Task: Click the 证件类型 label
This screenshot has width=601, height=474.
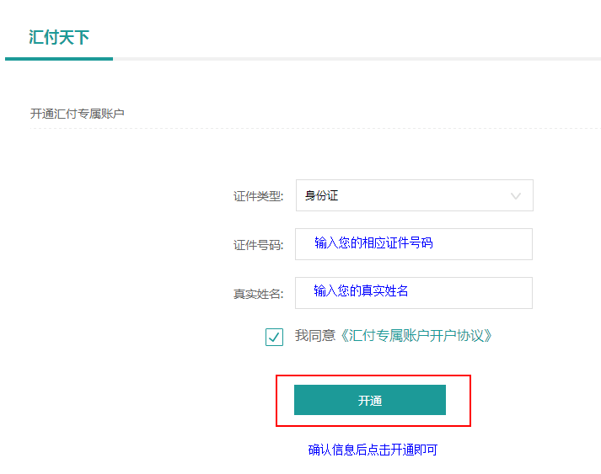Action: click(258, 196)
